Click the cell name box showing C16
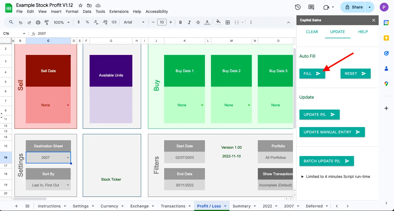This screenshot has height=211, width=394. [11, 34]
